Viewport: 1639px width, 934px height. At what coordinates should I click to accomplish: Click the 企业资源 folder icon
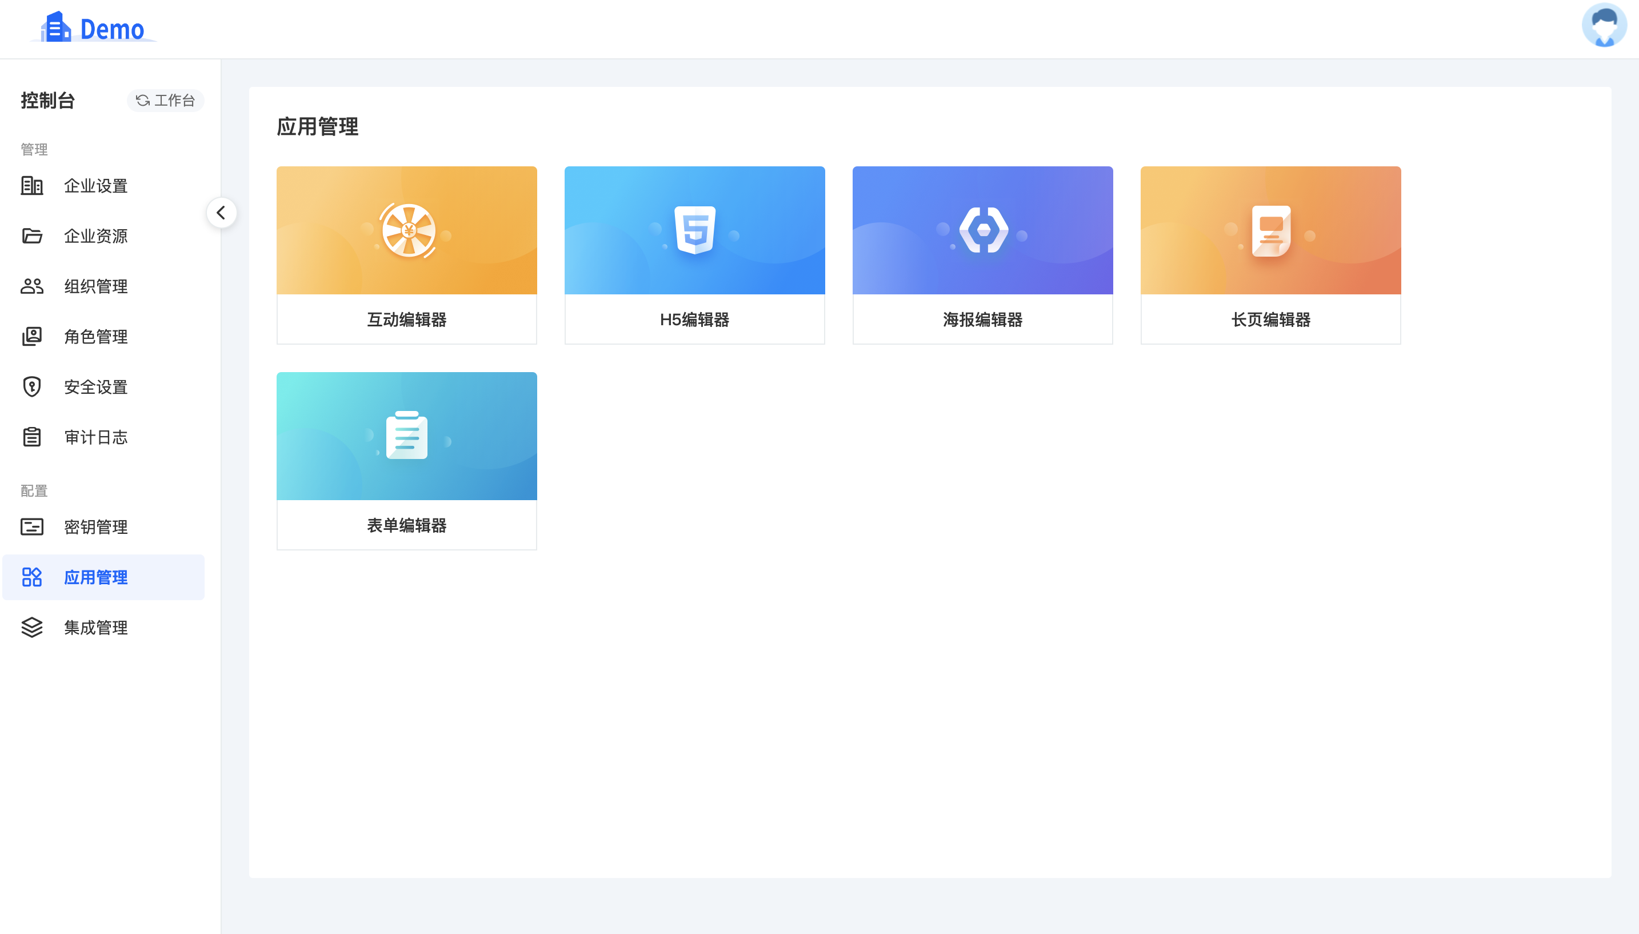tap(32, 236)
